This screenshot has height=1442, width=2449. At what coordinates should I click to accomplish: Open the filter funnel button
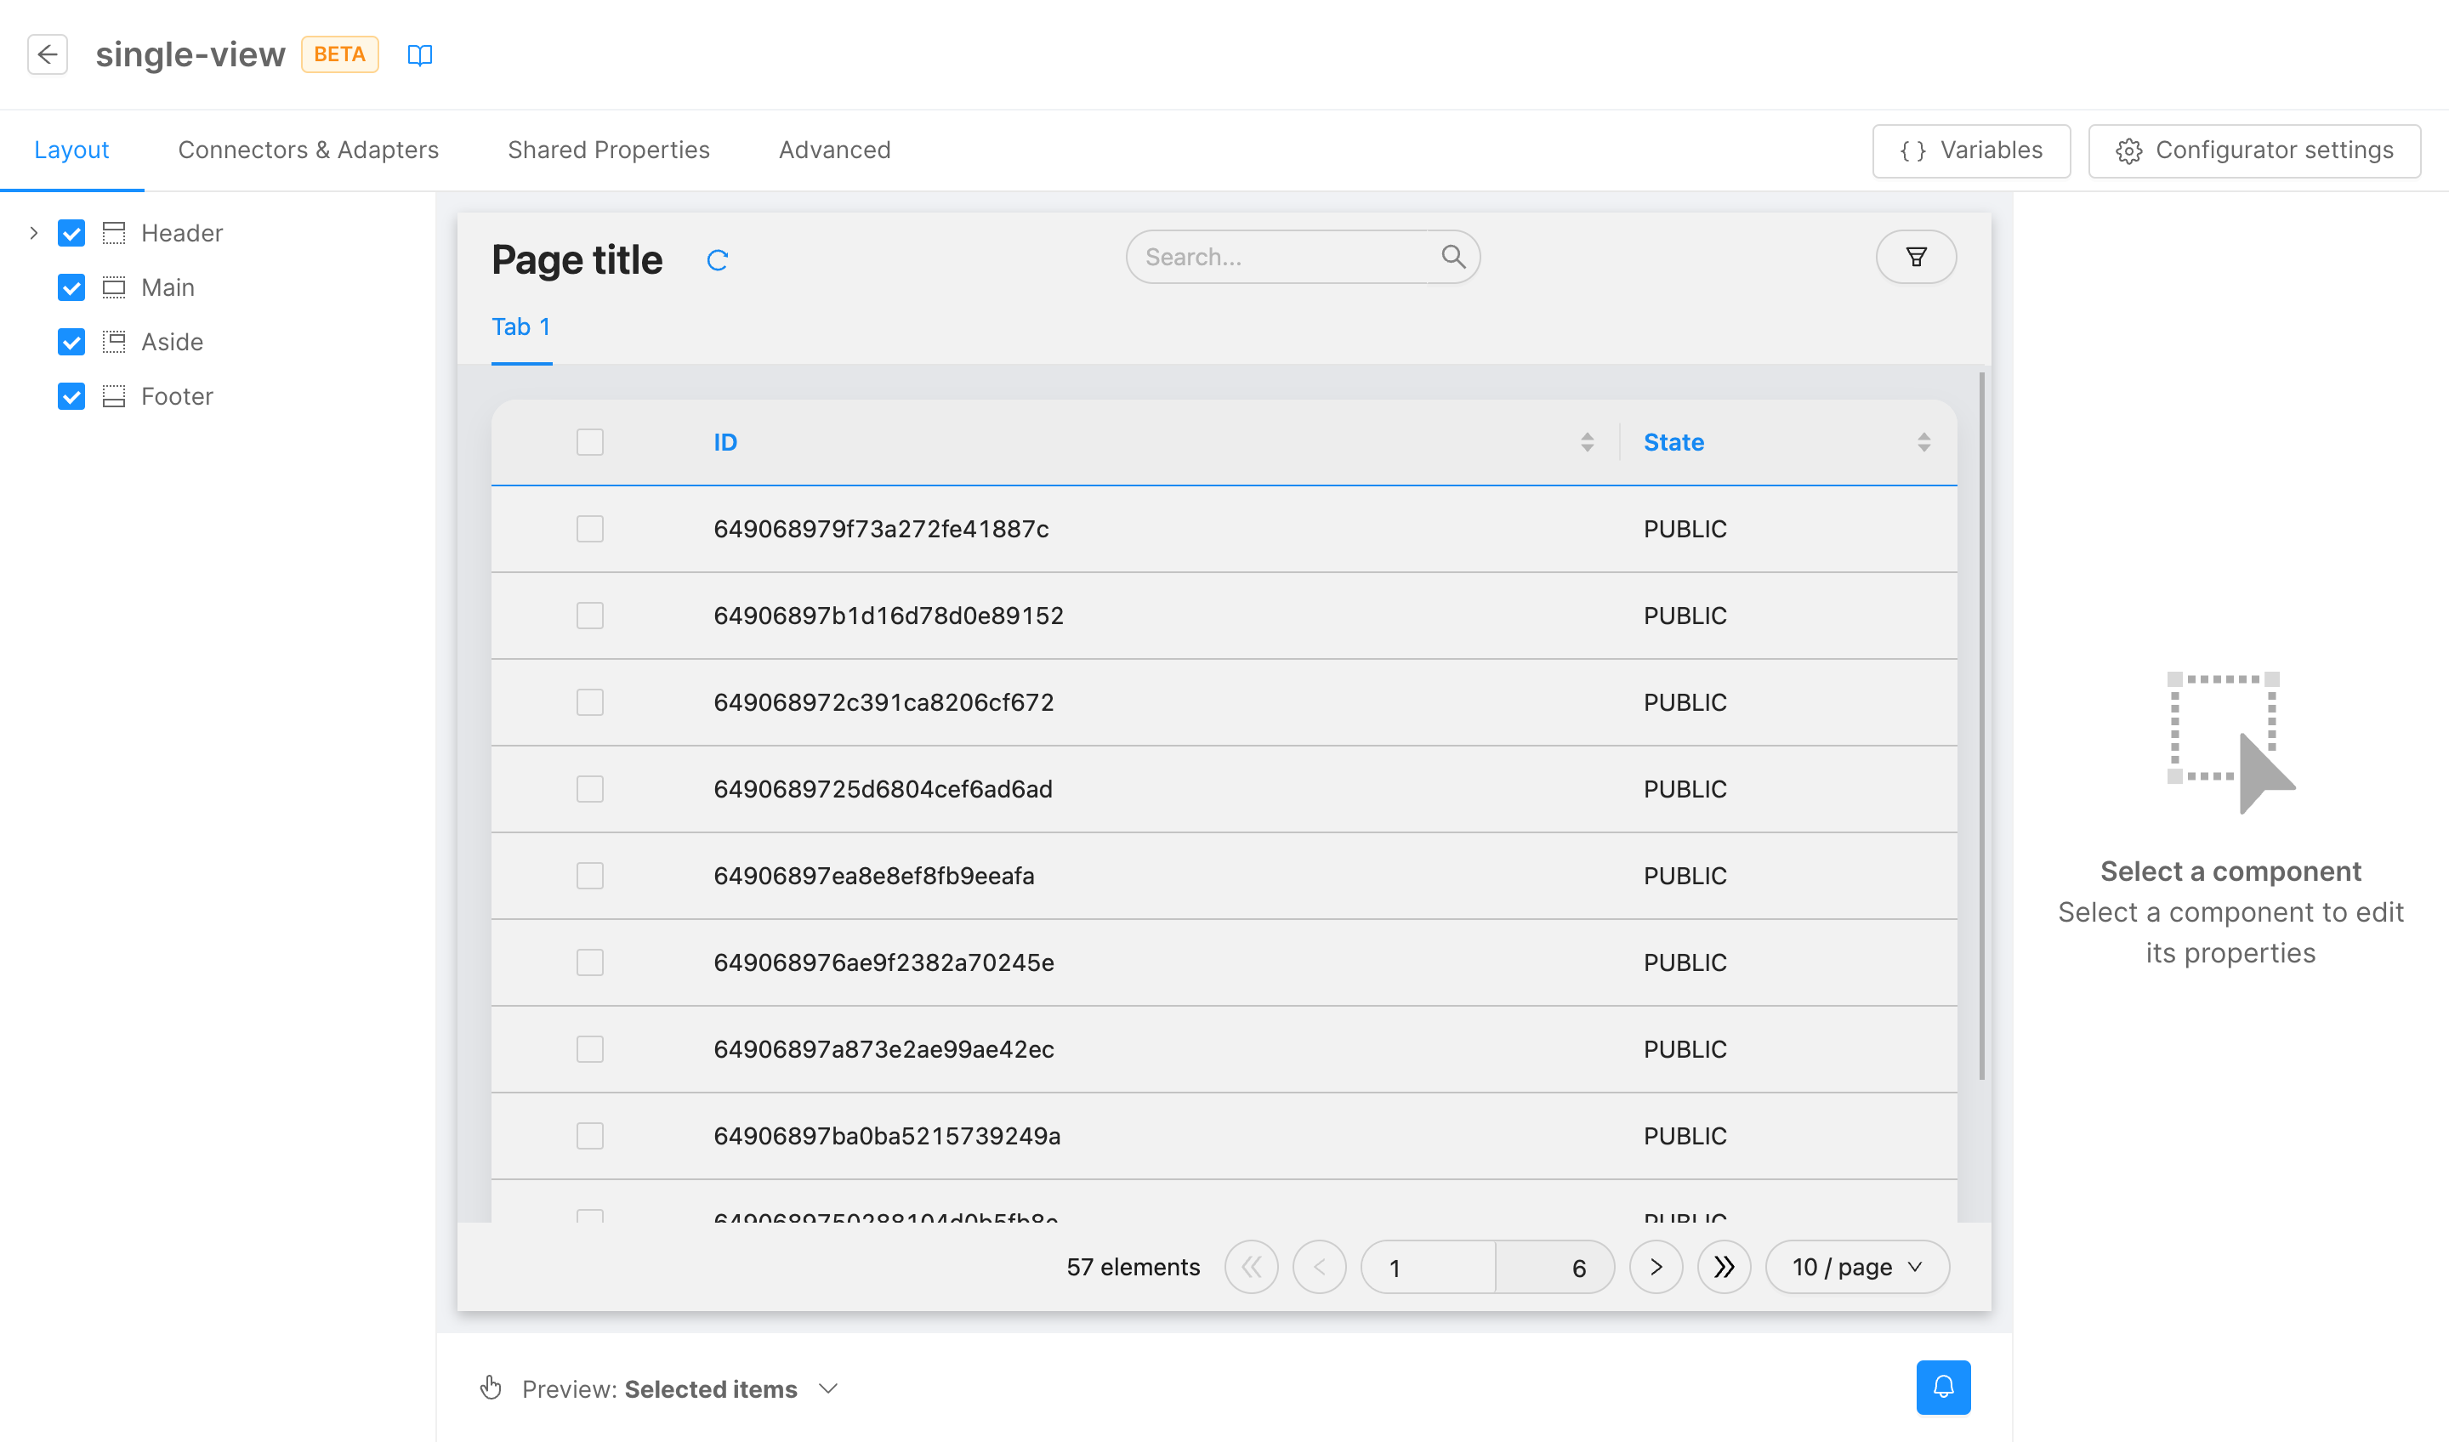[x=1916, y=257]
